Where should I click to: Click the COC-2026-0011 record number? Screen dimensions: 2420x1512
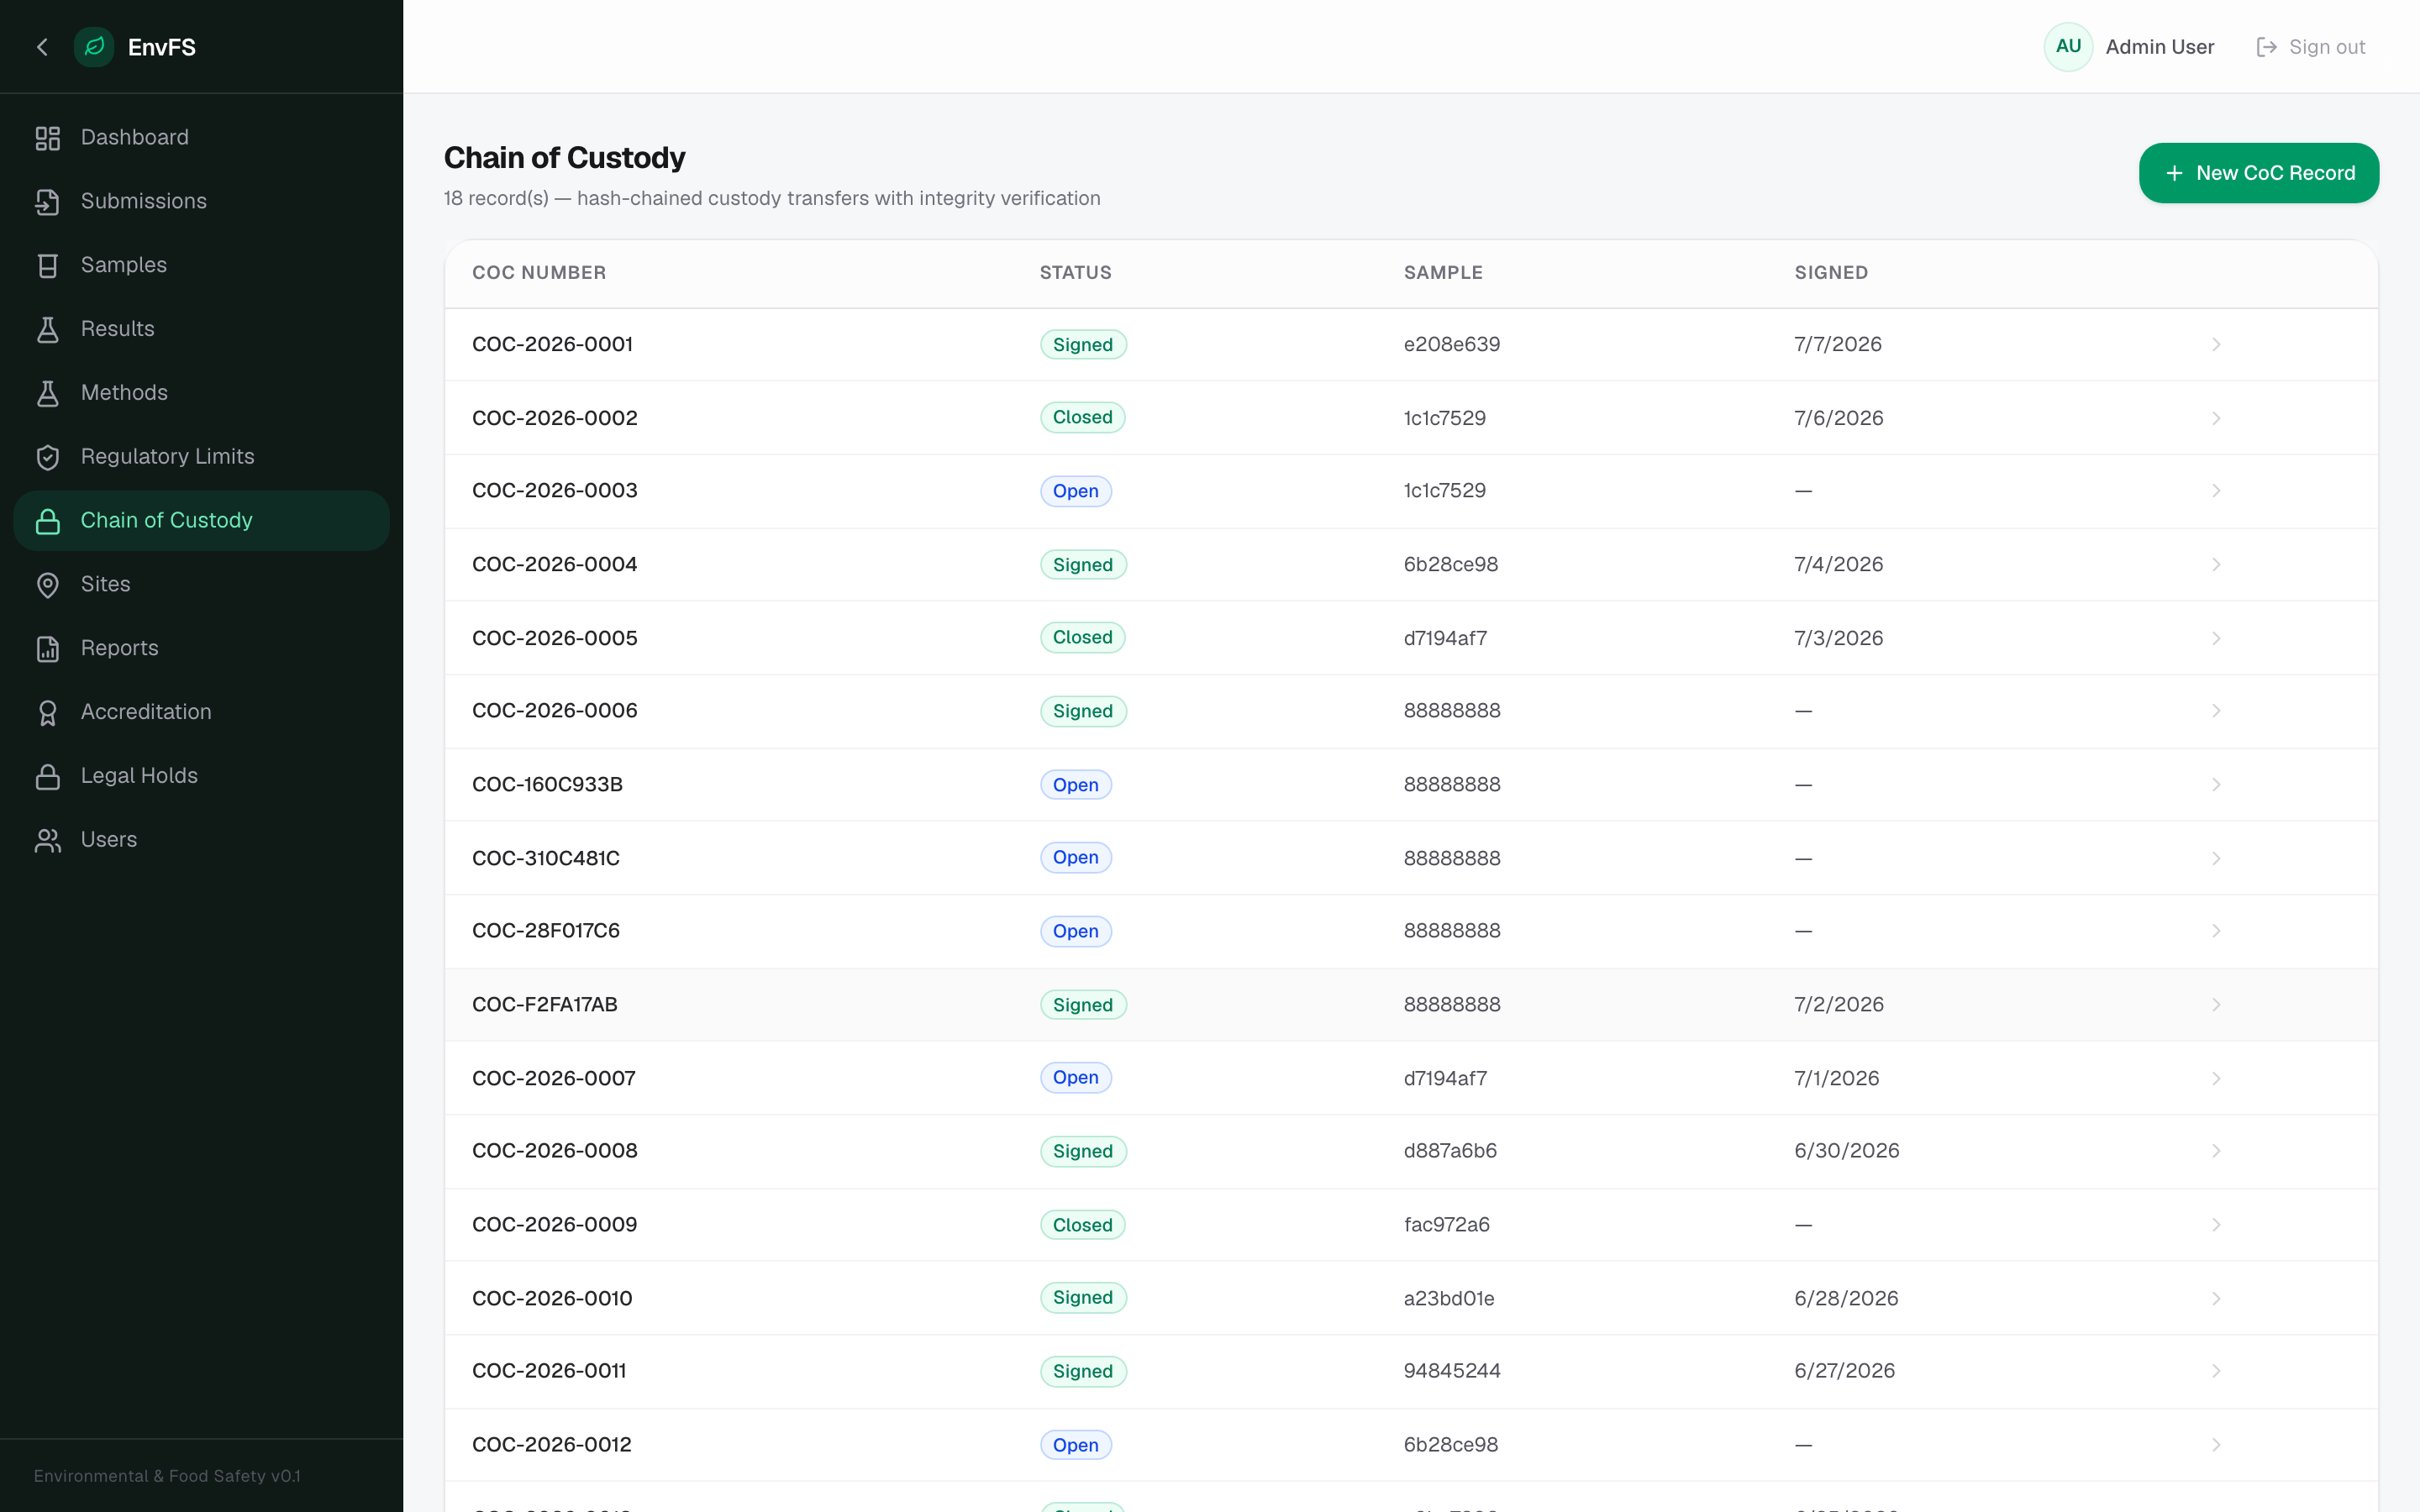(549, 1371)
